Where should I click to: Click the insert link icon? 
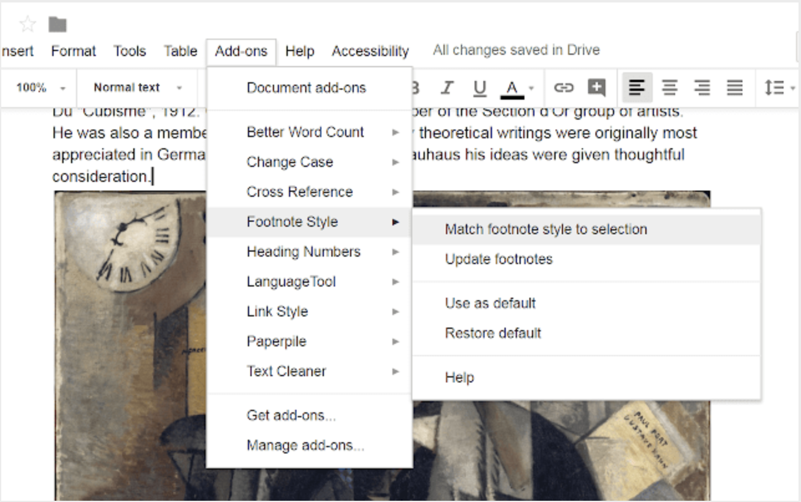[x=563, y=88]
